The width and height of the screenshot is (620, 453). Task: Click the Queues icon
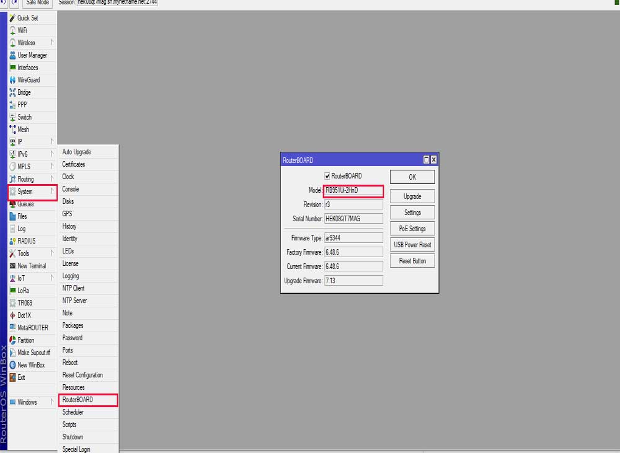coord(12,204)
